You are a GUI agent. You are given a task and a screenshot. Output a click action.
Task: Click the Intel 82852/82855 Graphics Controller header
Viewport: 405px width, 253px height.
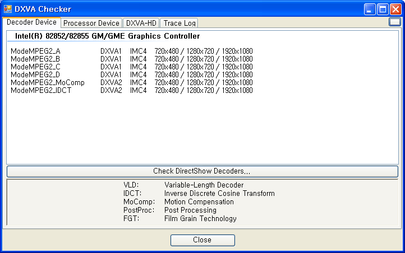coord(108,36)
